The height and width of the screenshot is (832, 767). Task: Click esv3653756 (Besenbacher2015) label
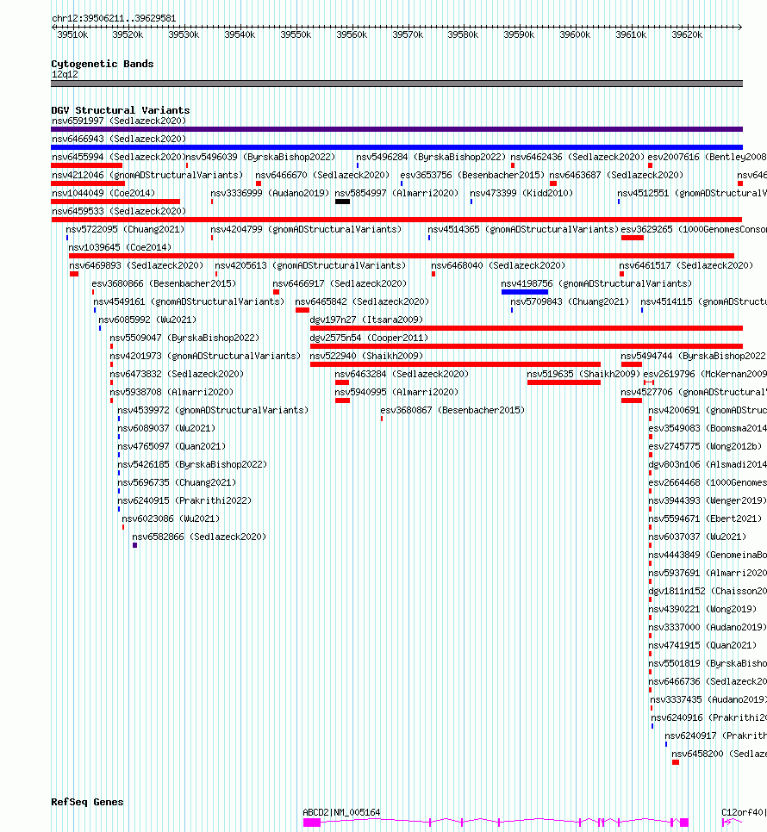click(x=472, y=175)
